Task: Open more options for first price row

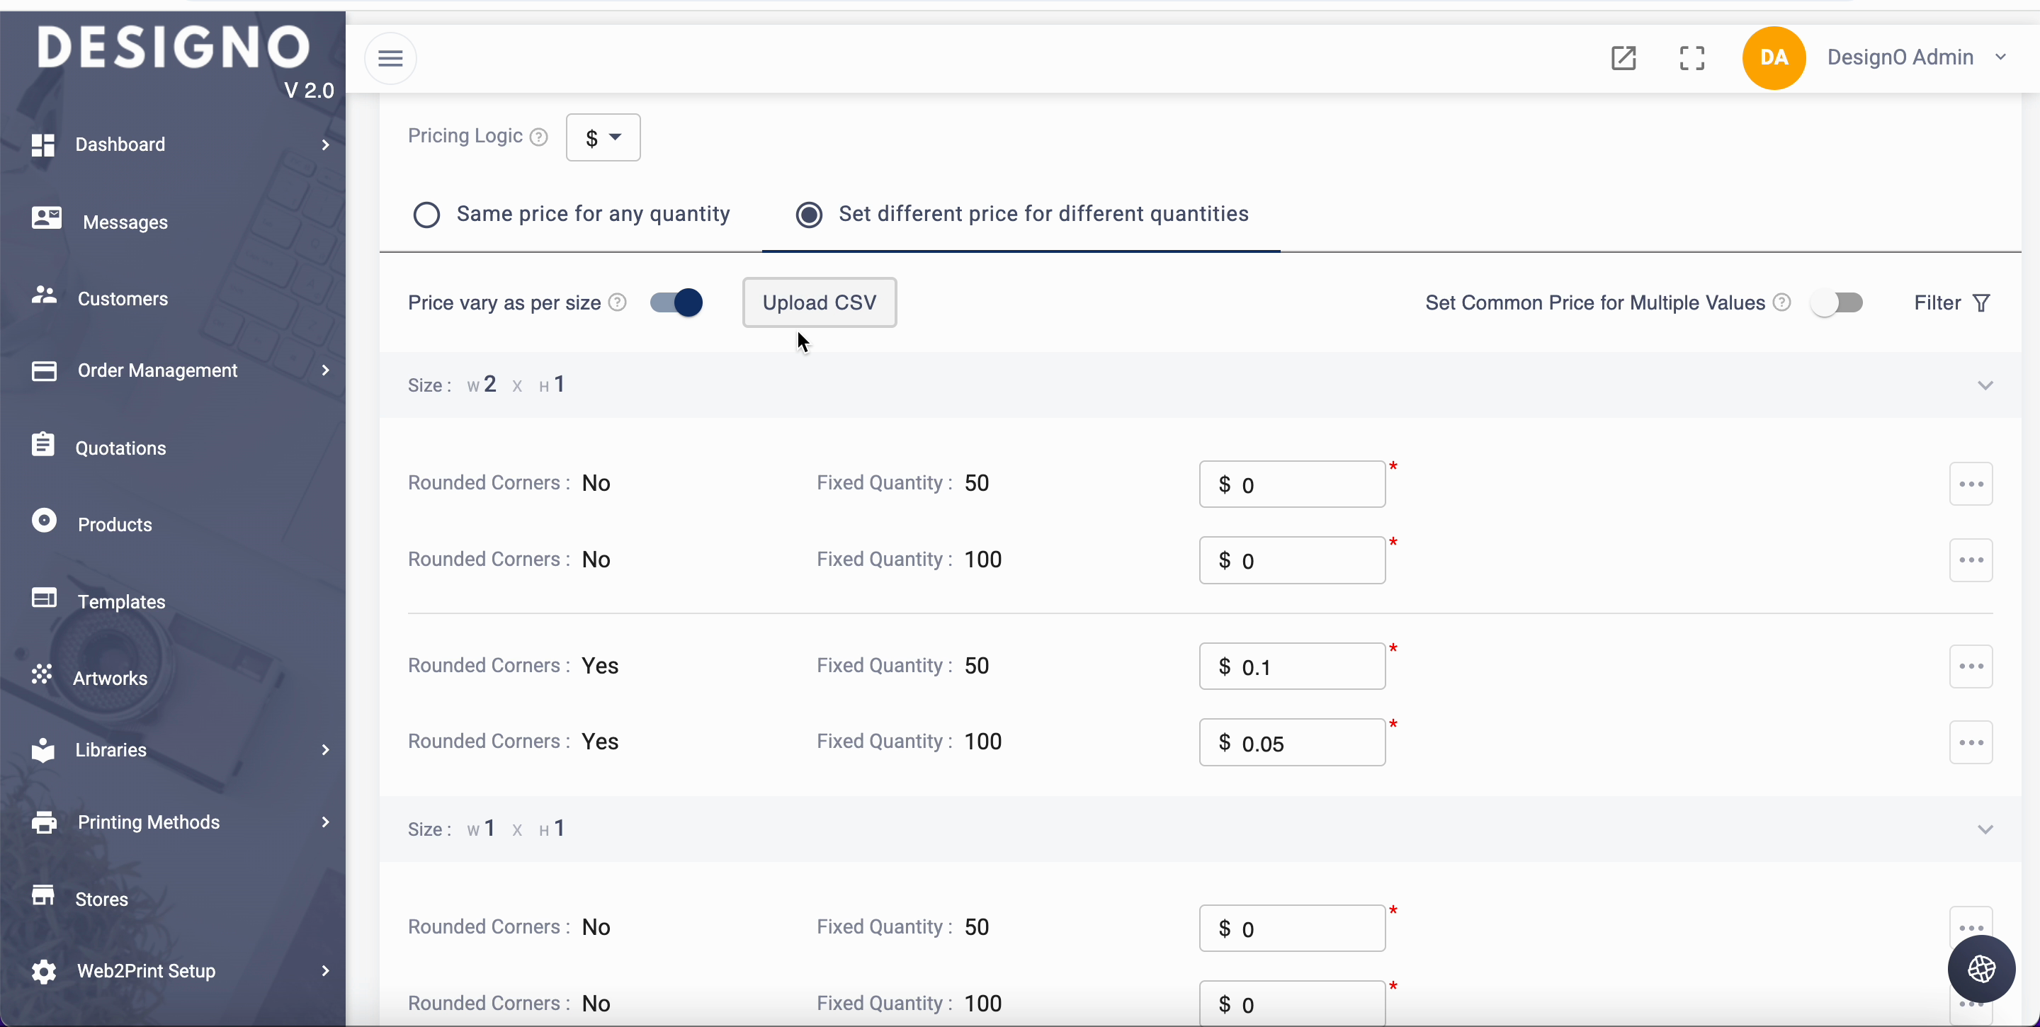Action: (x=1971, y=484)
